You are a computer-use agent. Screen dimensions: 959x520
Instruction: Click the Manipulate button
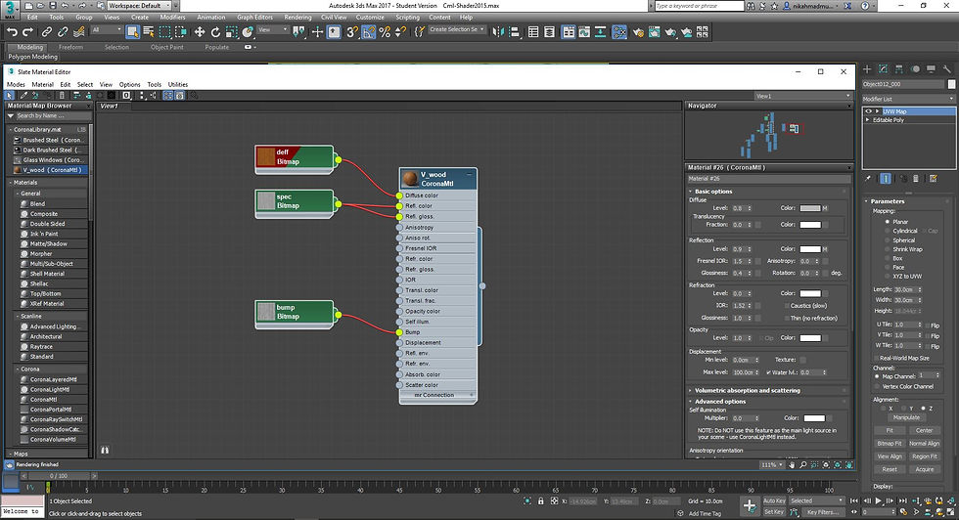[x=906, y=417]
